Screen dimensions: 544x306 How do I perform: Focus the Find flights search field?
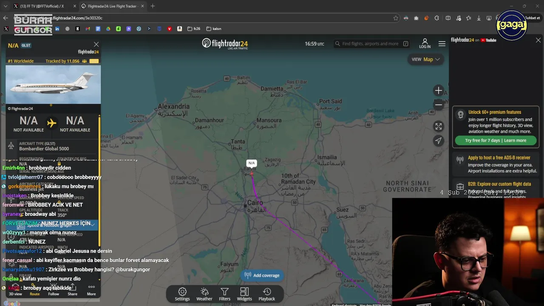click(371, 44)
